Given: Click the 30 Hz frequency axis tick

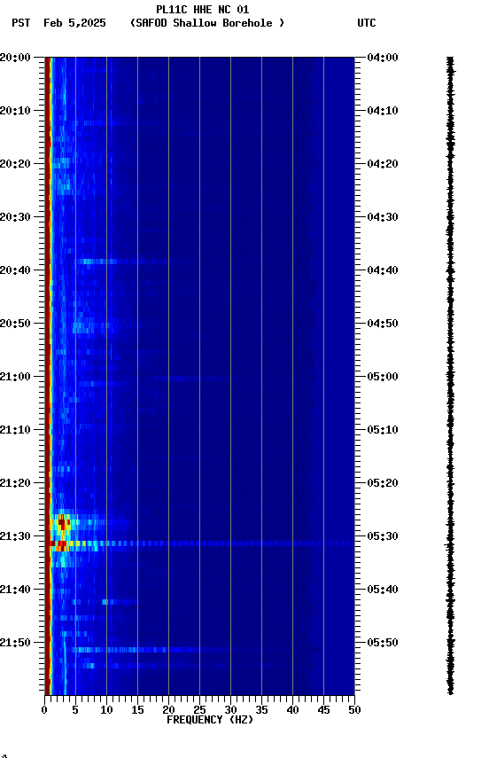Looking at the screenshot, I should point(230,710).
